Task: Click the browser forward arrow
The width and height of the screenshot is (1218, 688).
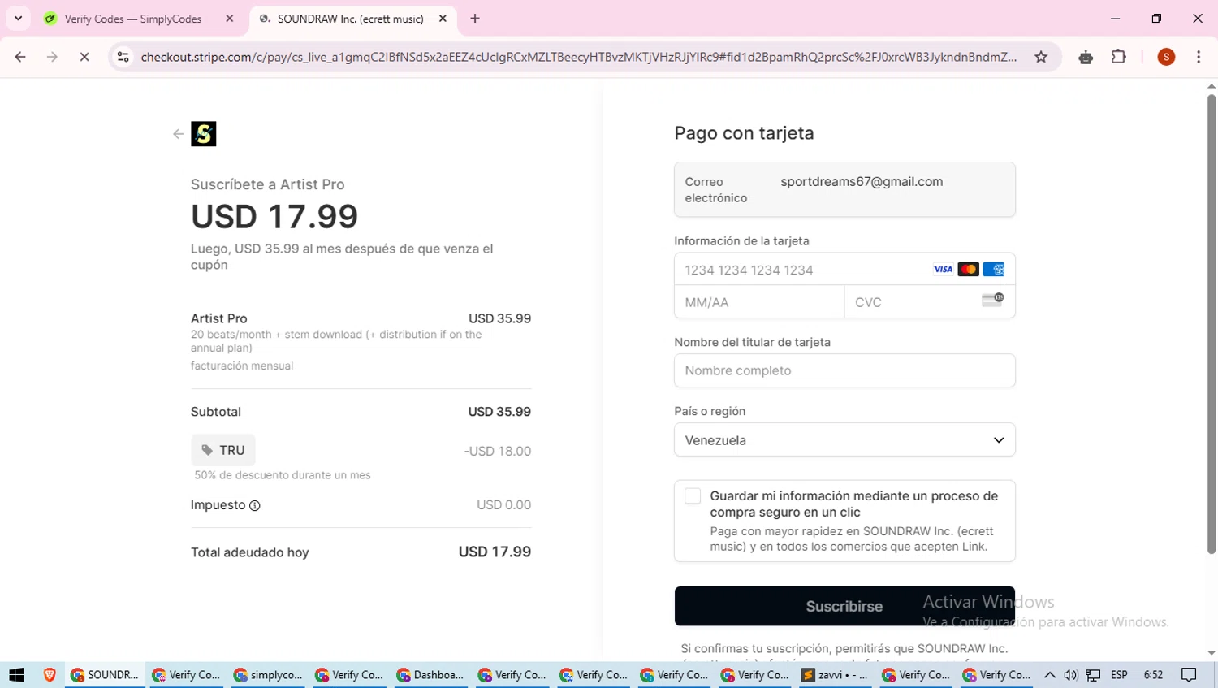Action: coord(52,57)
